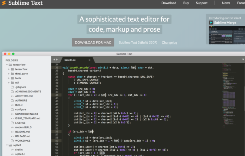Viewport: 245px width, 156px height.
Task: Click the README.md markup icon
Action: (x=12, y=132)
